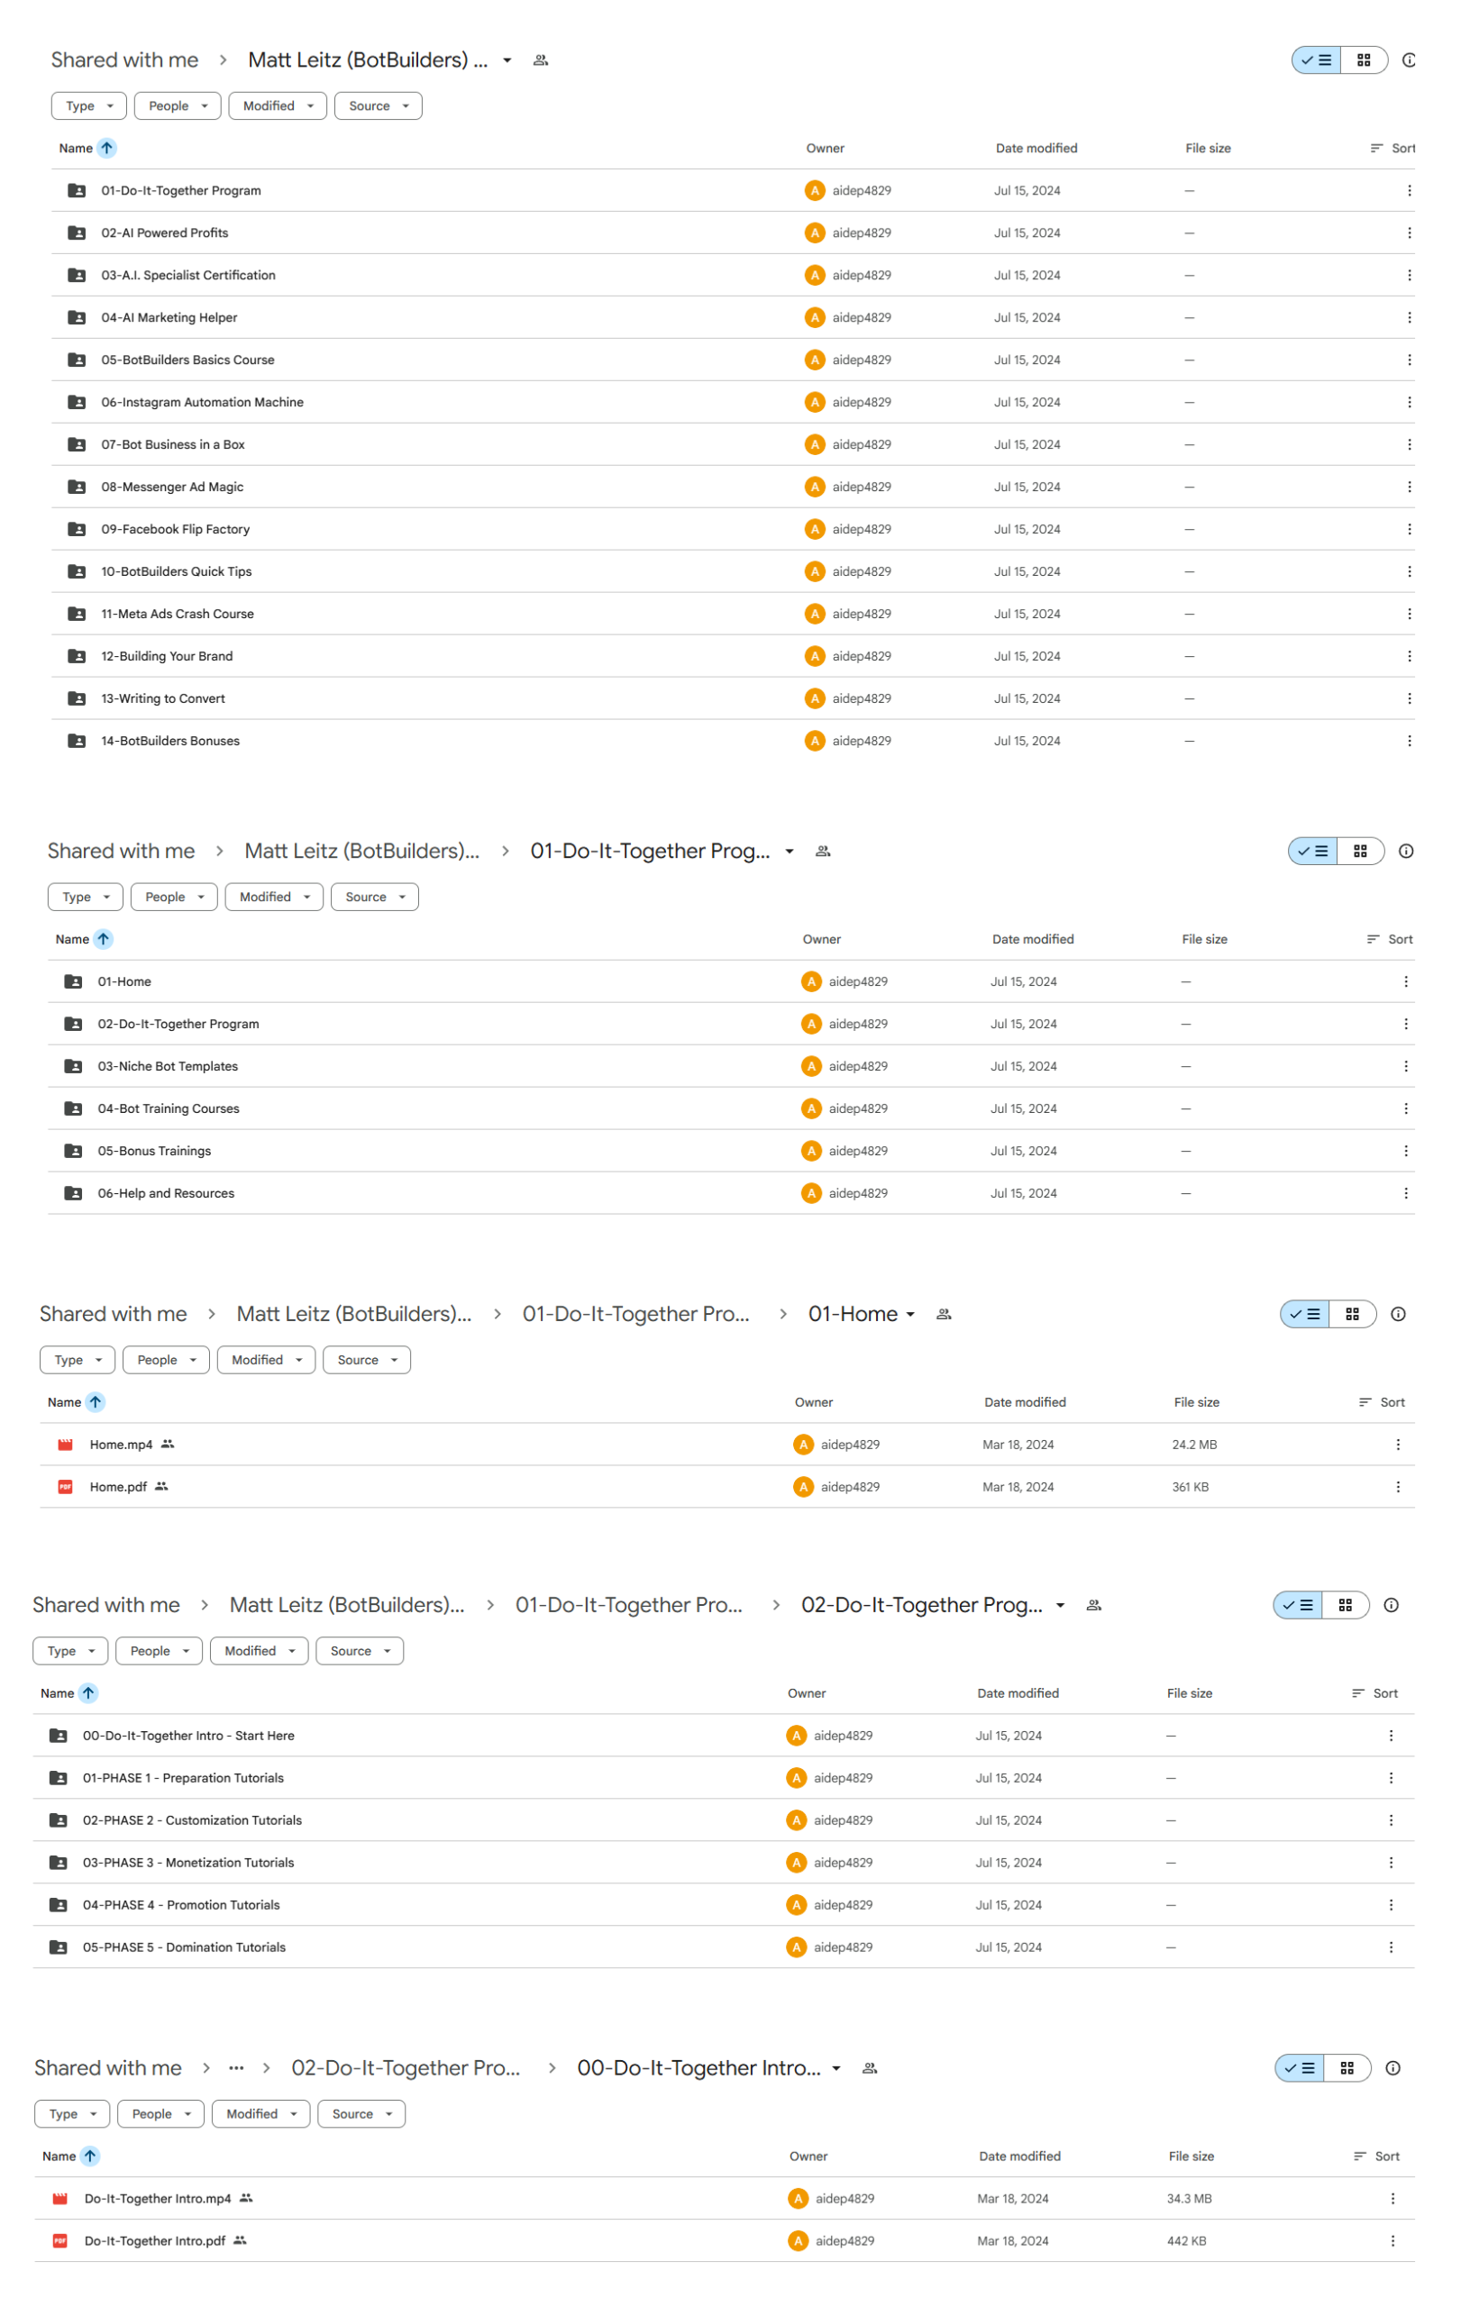Click Sort button in 02-Do-It-Together Program listing
Viewport: 1461px width, 2307px height.
point(1374,1693)
